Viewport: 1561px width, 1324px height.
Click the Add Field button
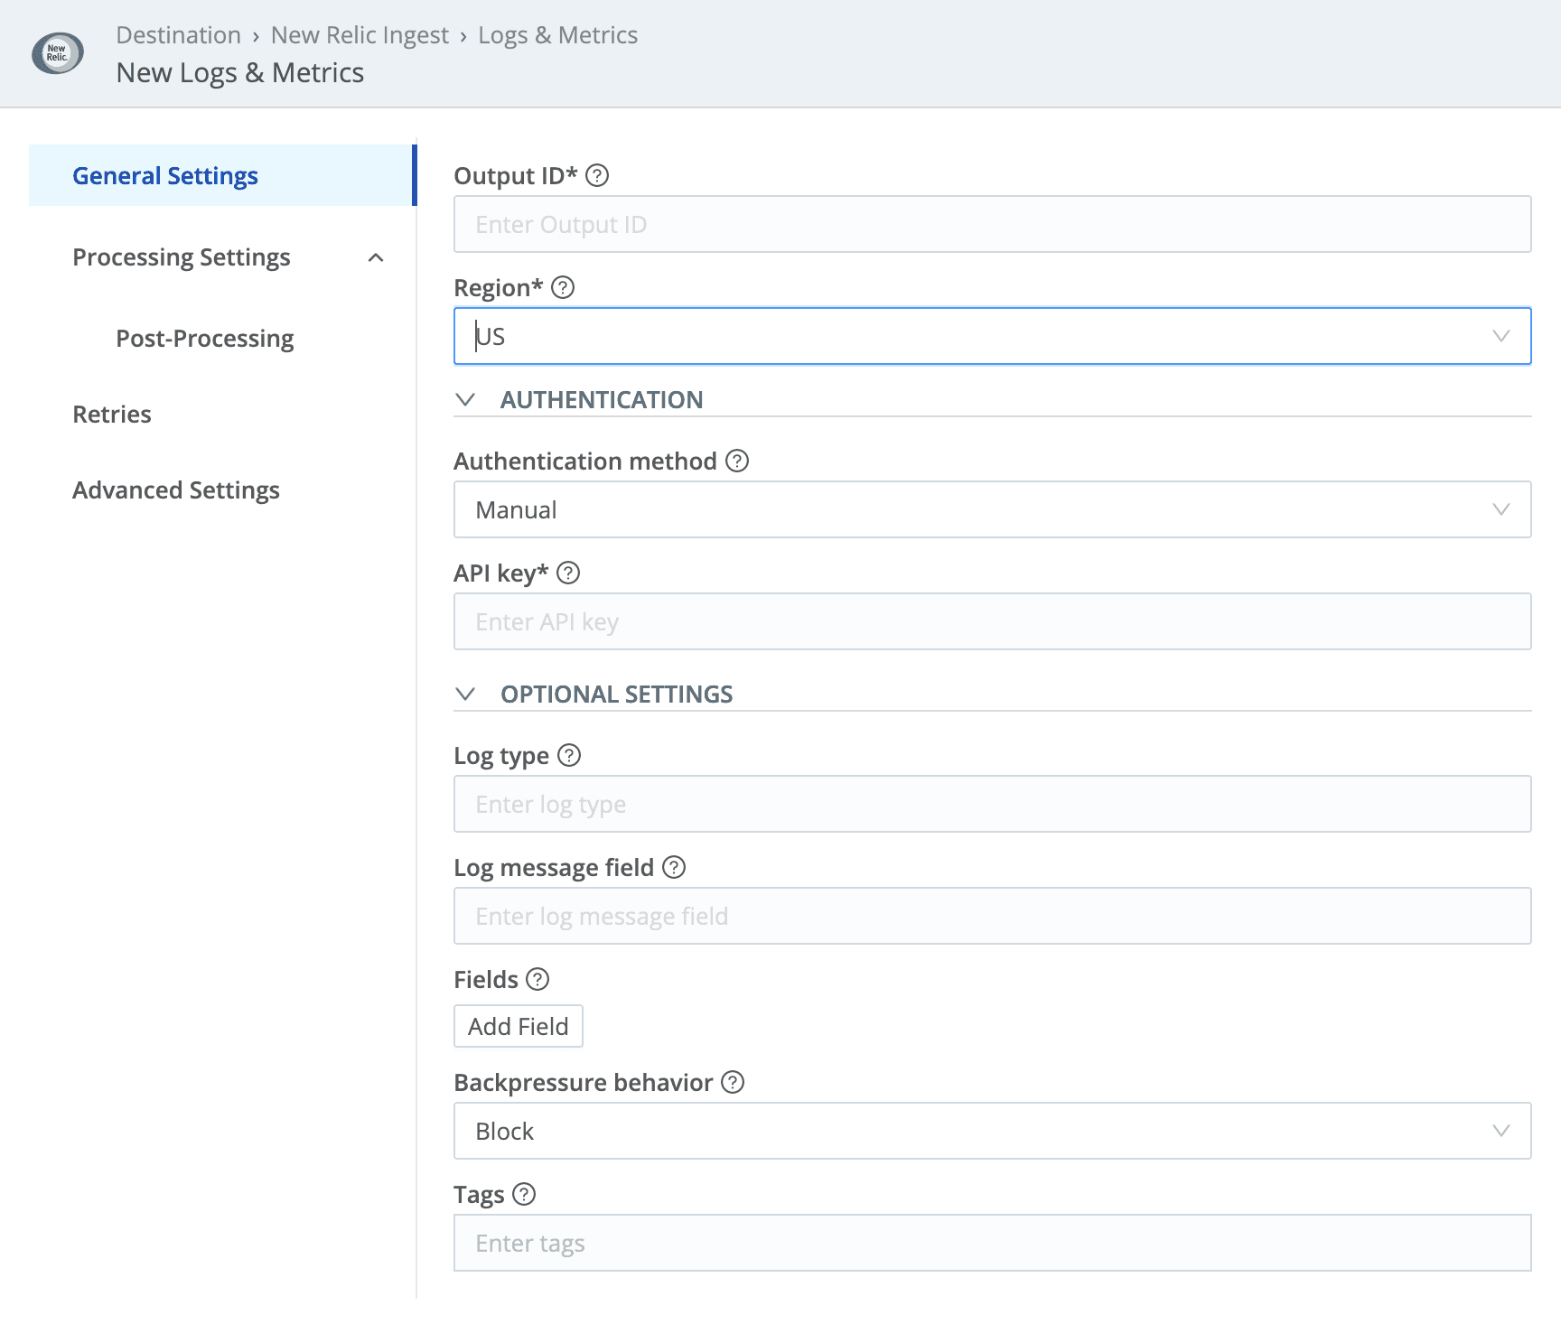[x=518, y=1026]
